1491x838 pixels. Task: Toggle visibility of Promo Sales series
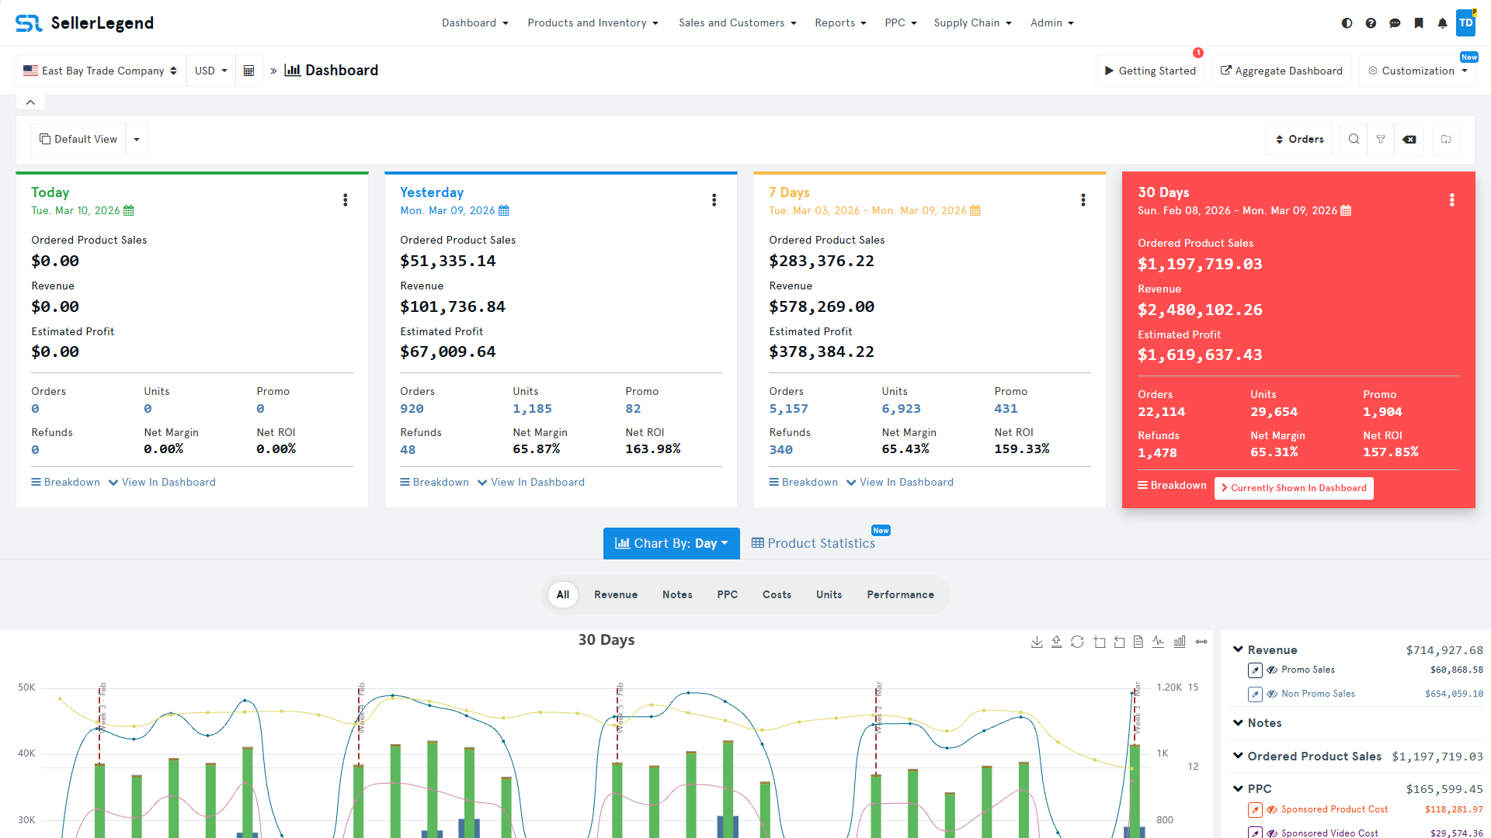pos(1272,670)
